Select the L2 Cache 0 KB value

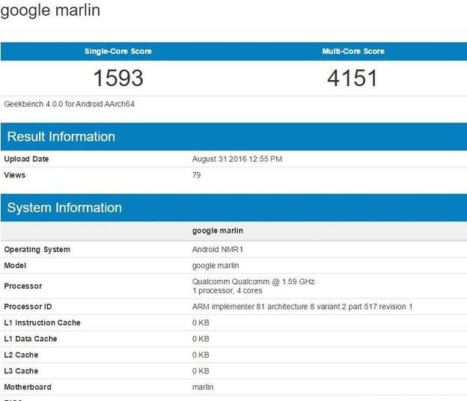(201, 355)
